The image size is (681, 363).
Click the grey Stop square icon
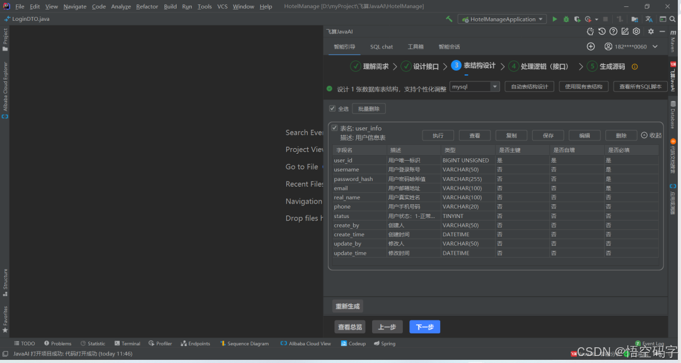point(605,19)
